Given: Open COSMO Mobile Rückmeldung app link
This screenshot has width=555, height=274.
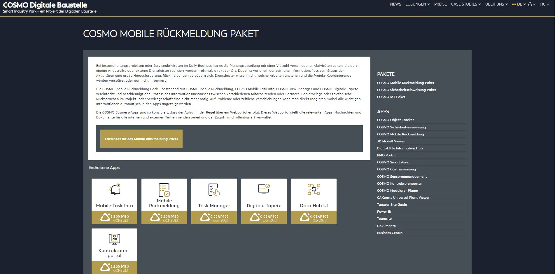Looking at the screenshot, I should point(400,134).
